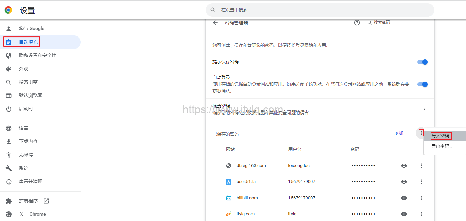
Task: Click the back arrow beside 密码管理器
Action: tap(215, 23)
